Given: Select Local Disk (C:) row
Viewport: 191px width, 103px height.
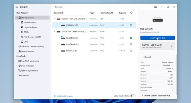Looking at the screenshot, I should (94, 38).
